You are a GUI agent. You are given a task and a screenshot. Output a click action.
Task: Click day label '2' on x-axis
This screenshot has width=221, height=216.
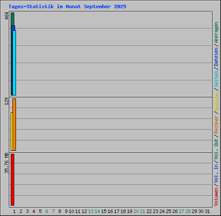click(x=21, y=211)
